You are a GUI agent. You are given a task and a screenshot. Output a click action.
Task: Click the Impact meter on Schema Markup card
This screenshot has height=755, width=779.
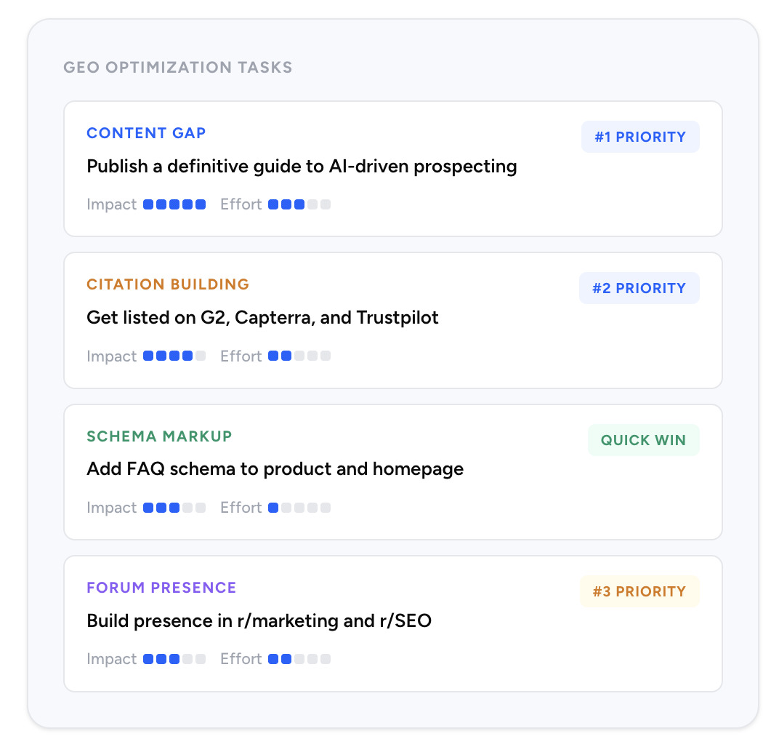(x=174, y=508)
